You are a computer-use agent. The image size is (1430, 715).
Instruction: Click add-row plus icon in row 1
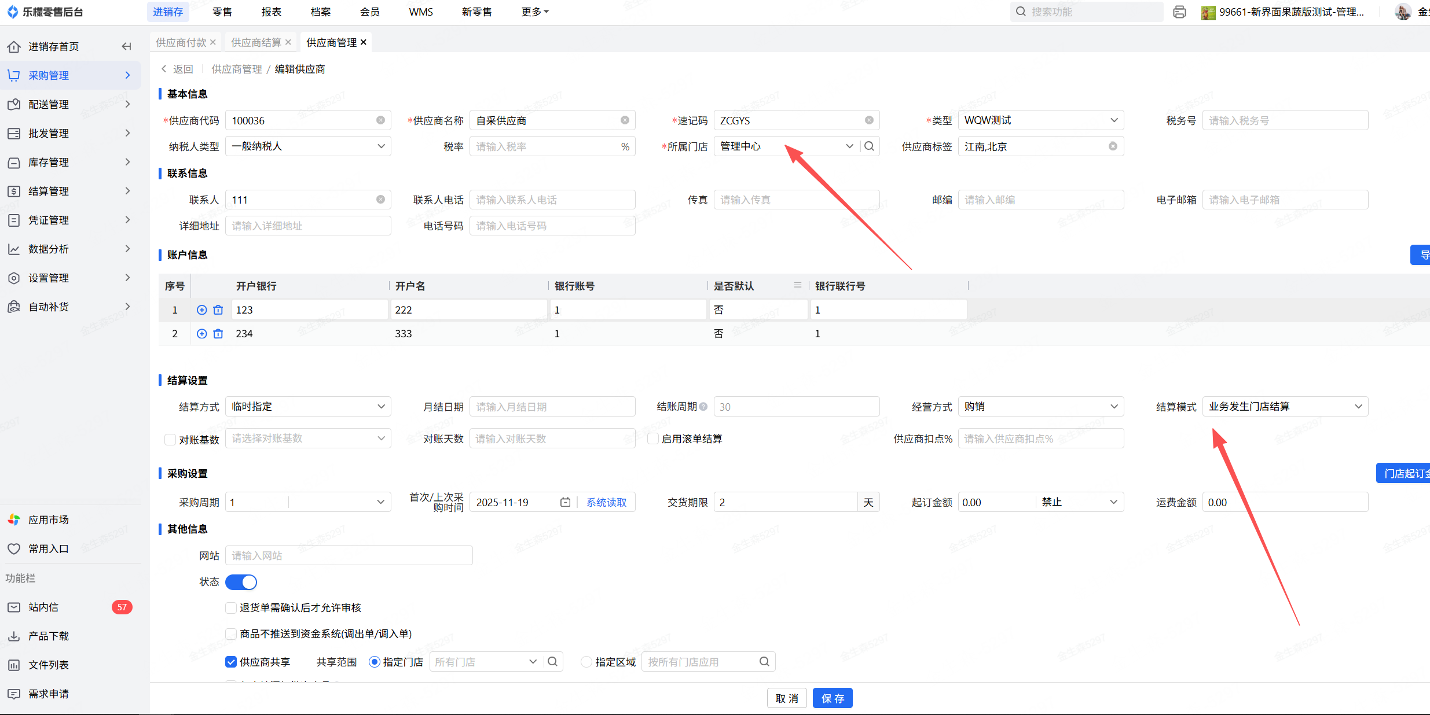pyautogui.click(x=201, y=310)
